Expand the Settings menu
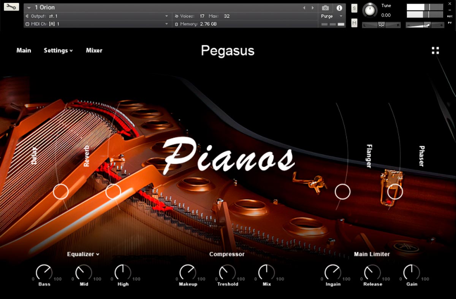Viewport: 456px width, 299px height. point(58,50)
